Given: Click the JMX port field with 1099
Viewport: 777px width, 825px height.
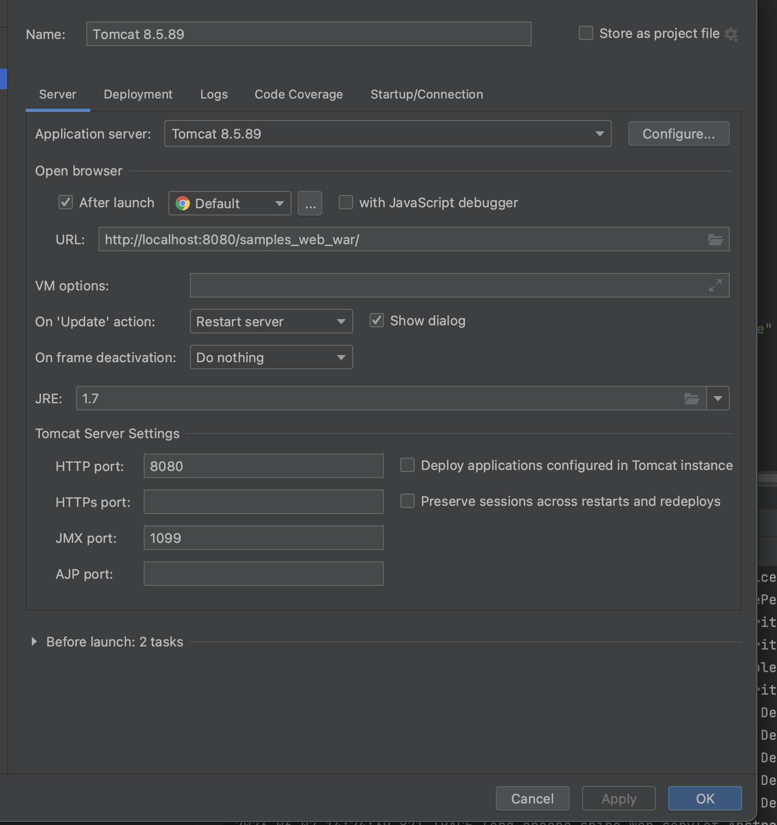Looking at the screenshot, I should pos(264,538).
